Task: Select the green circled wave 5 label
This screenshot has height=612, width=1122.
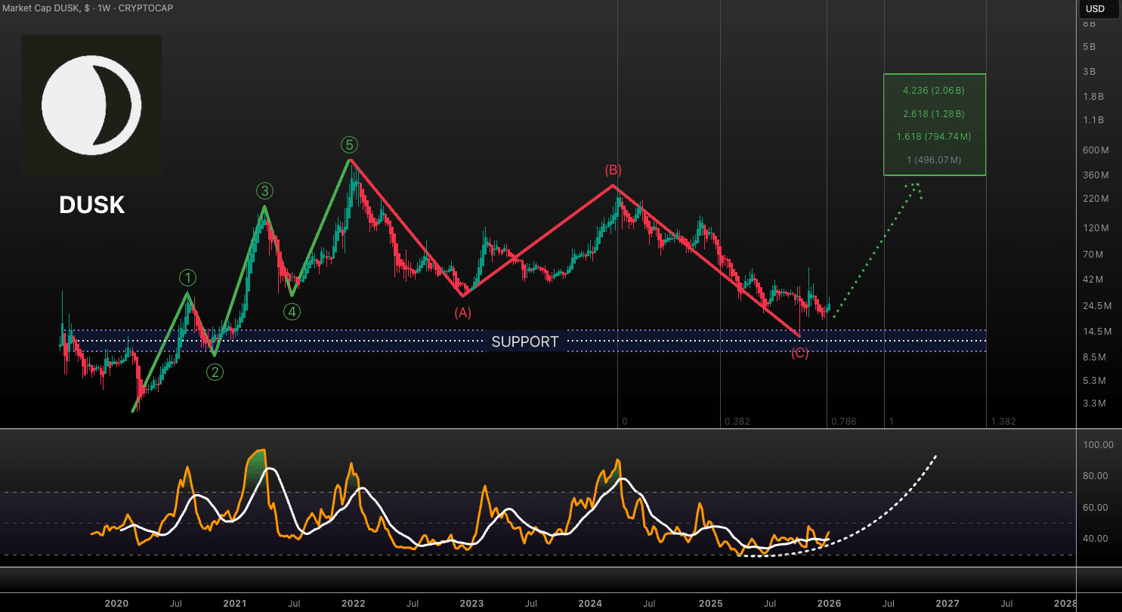Action: [348, 144]
